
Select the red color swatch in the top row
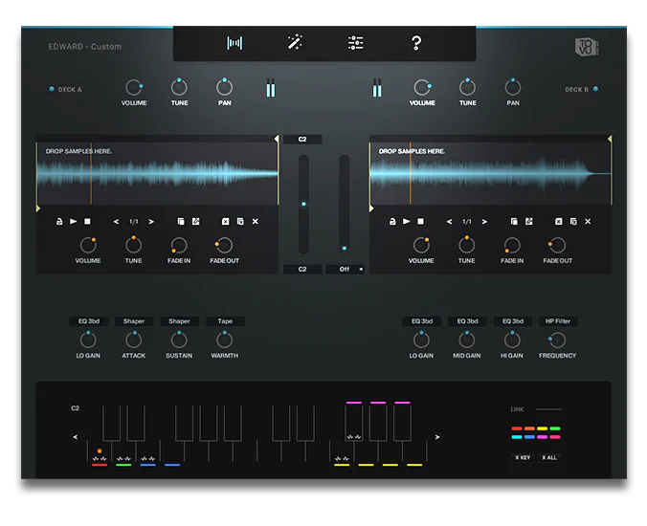click(x=517, y=428)
